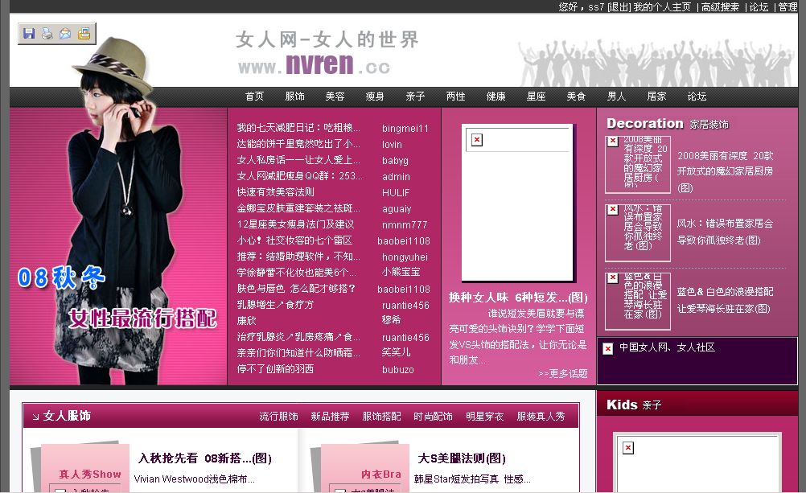Open post 女人私房话——让女人爱上...
Image resolution: width=806 pixels, height=493 pixels.
[x=298, y=160]
